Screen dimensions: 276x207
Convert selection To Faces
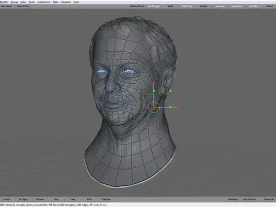(39, 200)
